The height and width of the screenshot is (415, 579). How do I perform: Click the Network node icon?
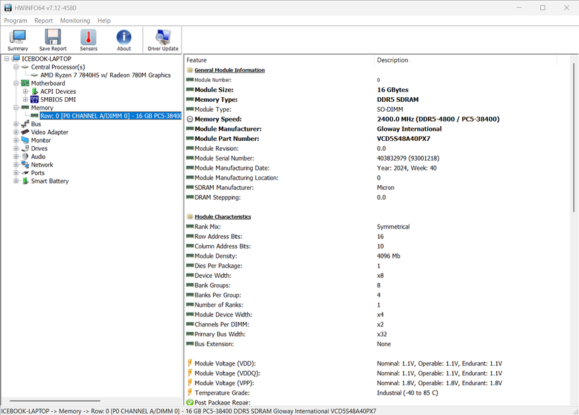25,165
